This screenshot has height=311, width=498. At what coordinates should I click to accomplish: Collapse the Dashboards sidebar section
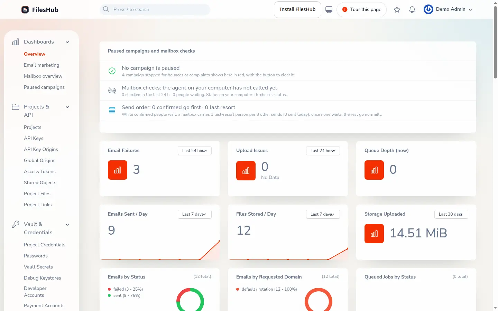tap(67, 42)
